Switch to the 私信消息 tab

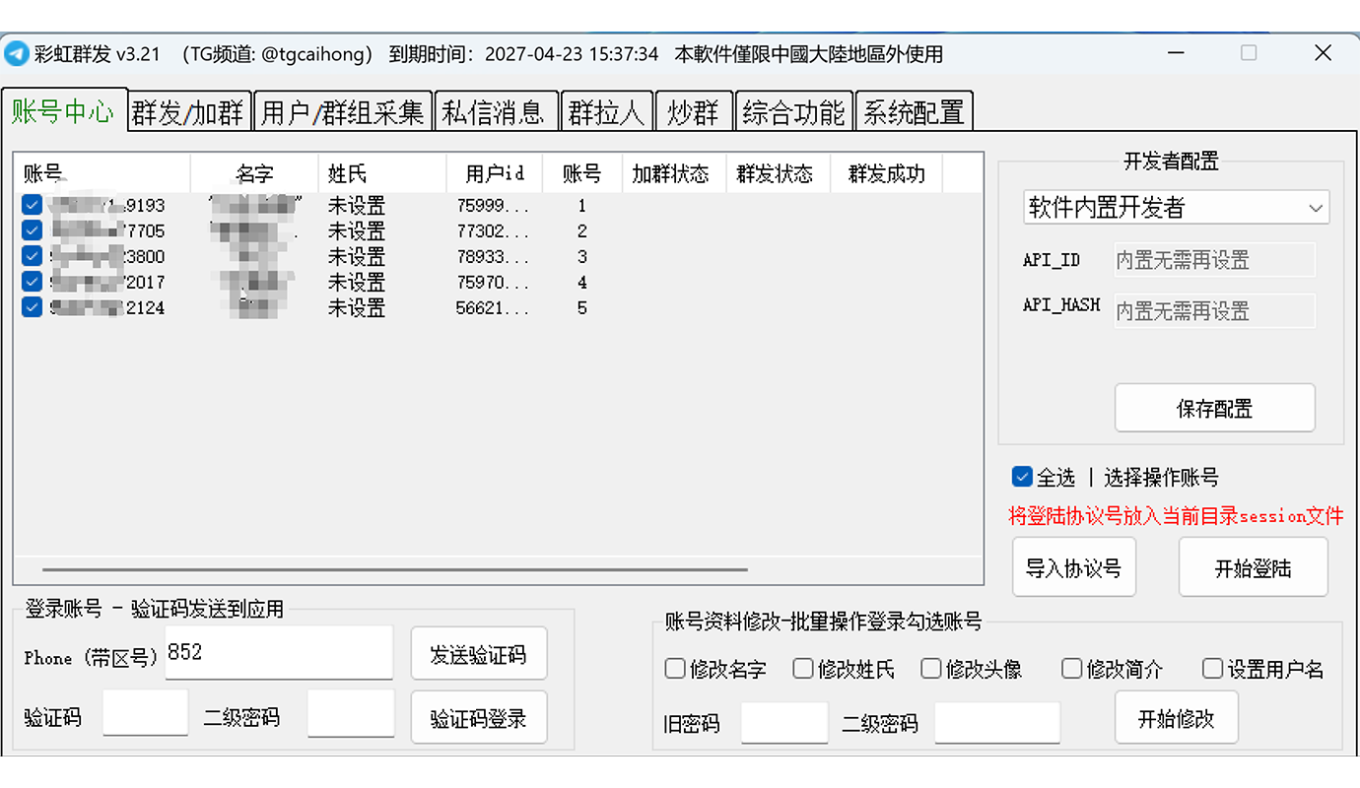click(x=497, y=110)
